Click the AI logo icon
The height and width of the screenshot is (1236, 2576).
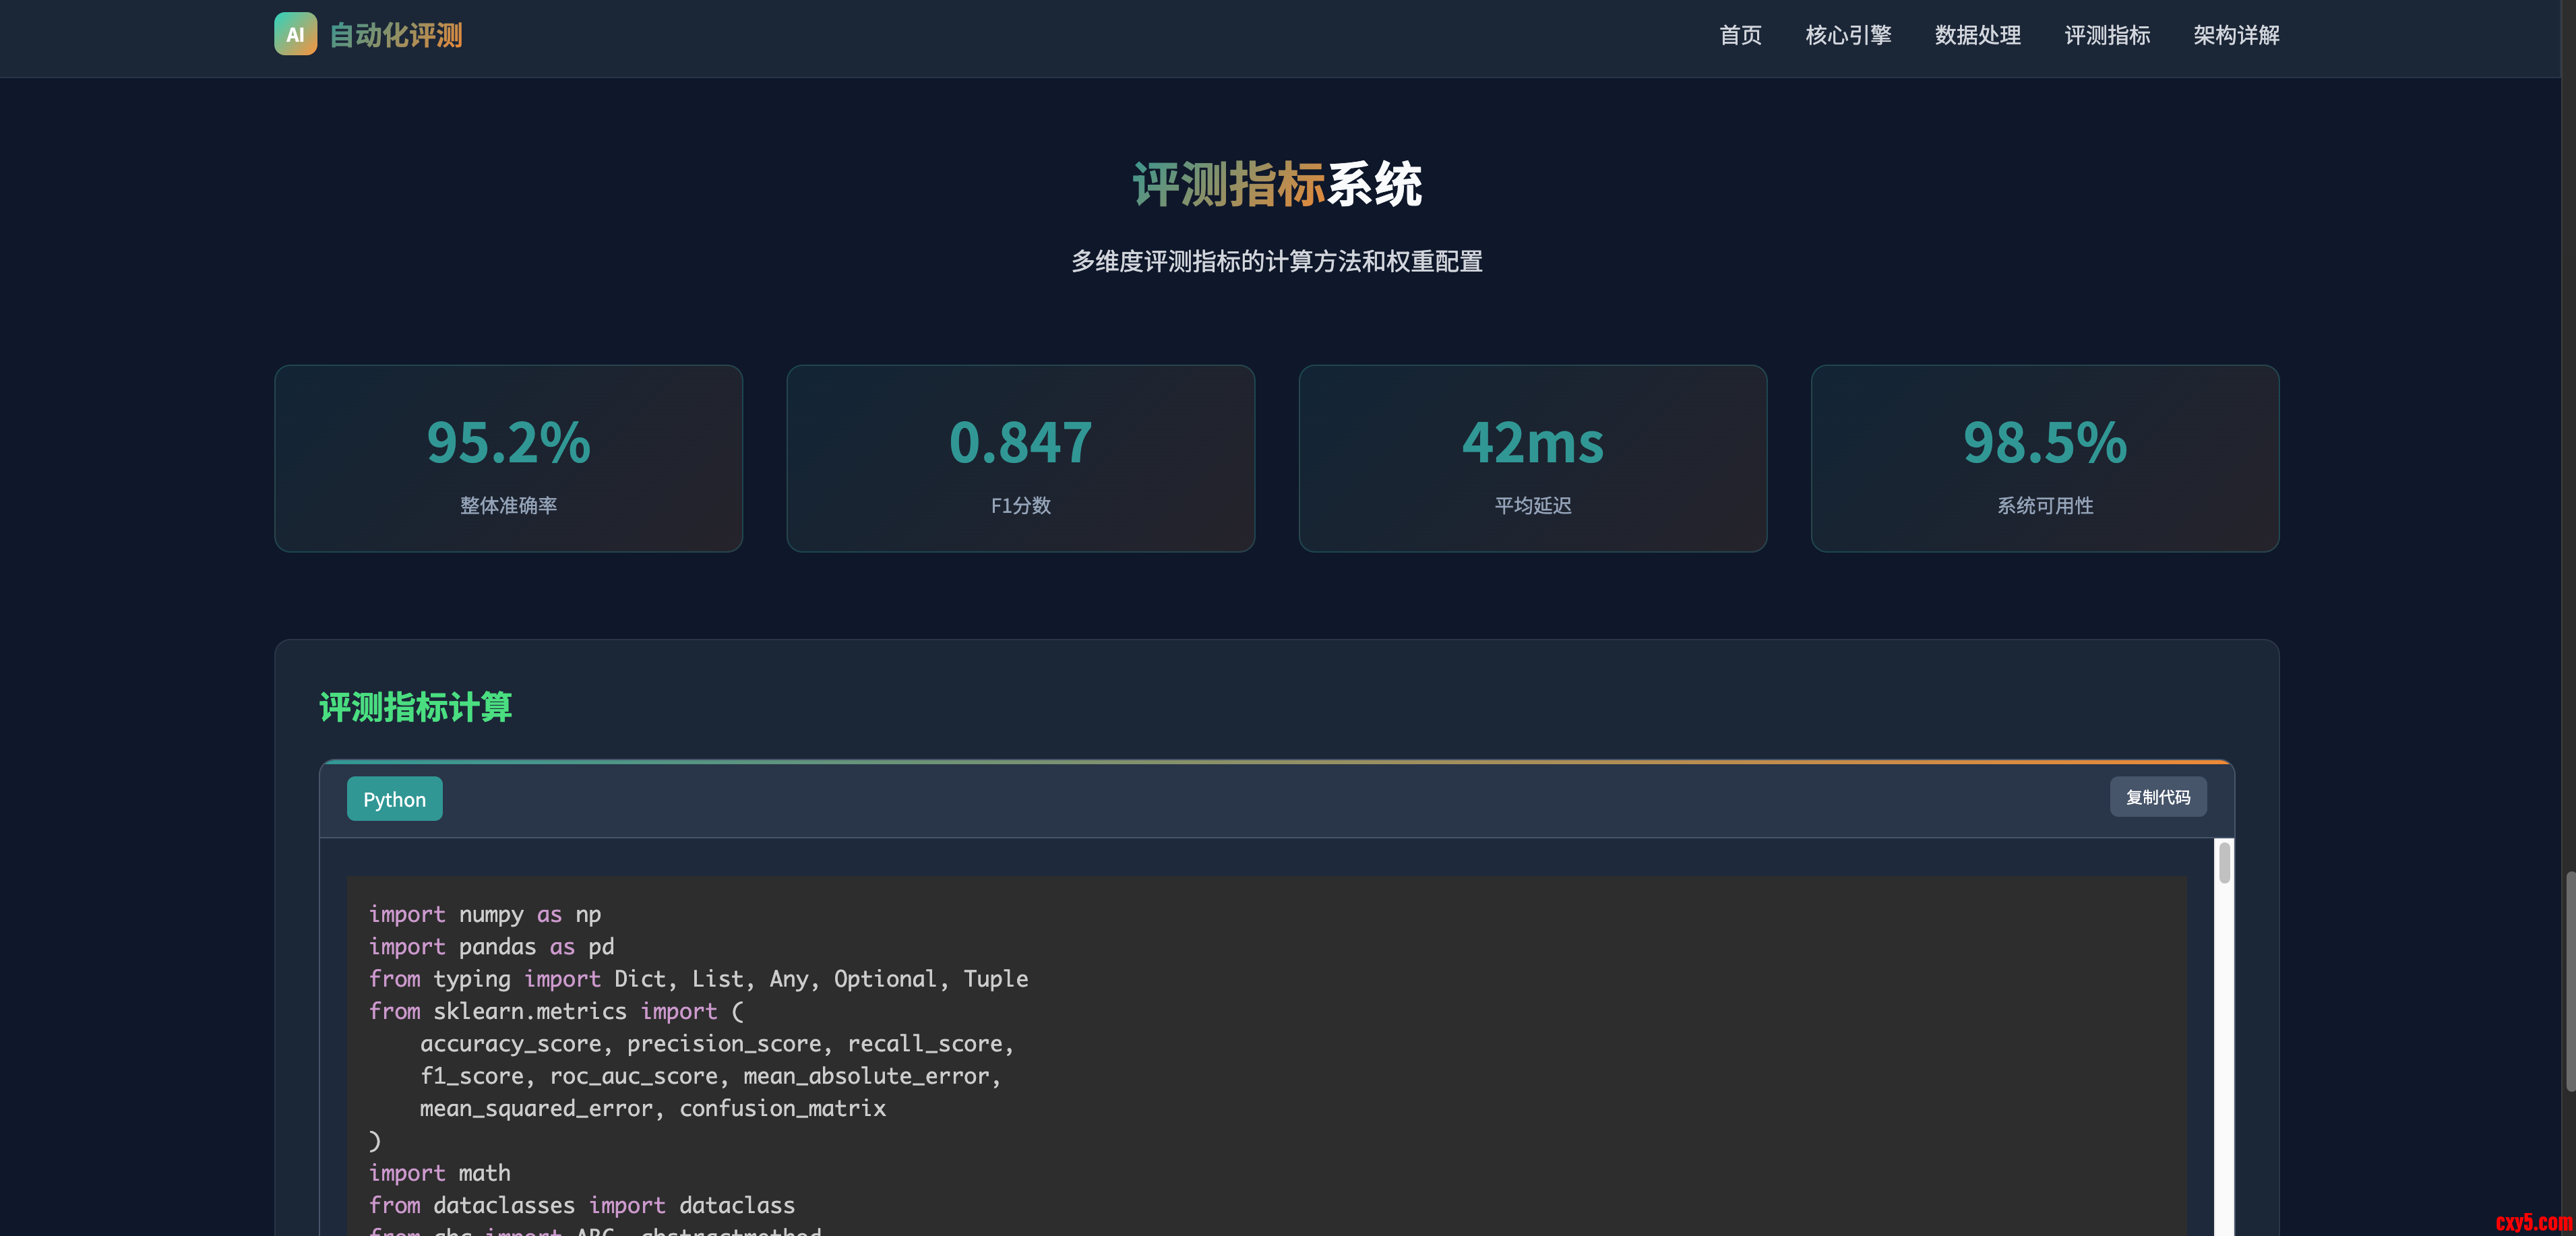(x=295, y=35)
